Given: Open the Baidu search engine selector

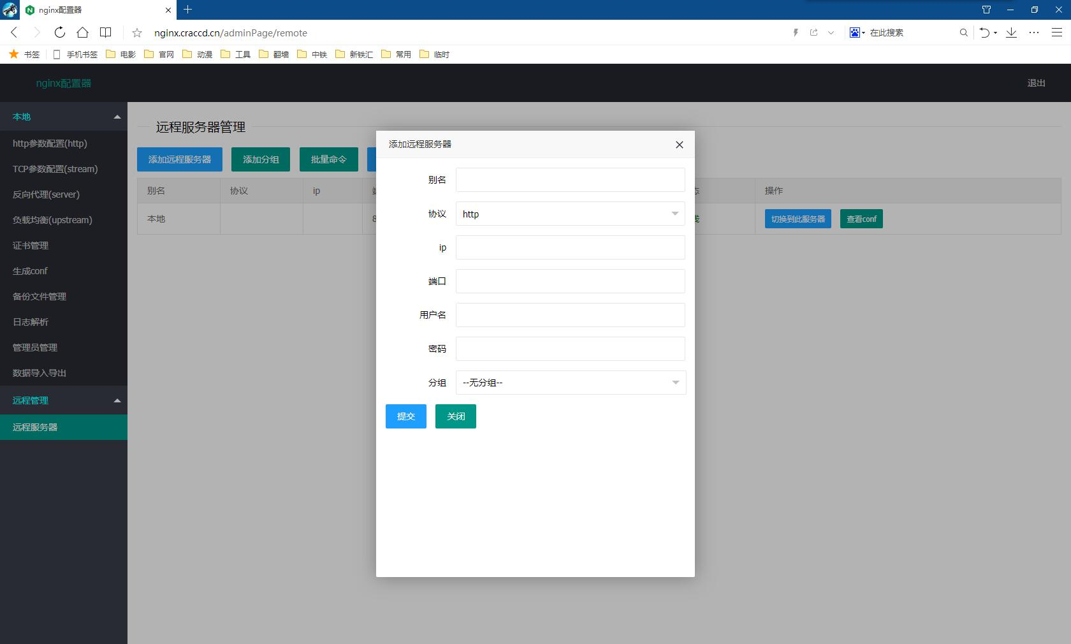Looking at the screenshot, I should [x=856, y=33].
